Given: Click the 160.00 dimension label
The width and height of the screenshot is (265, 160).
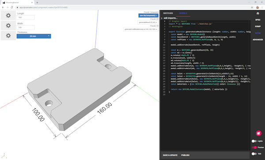Looking at the screenshot, I should (105, 108).
